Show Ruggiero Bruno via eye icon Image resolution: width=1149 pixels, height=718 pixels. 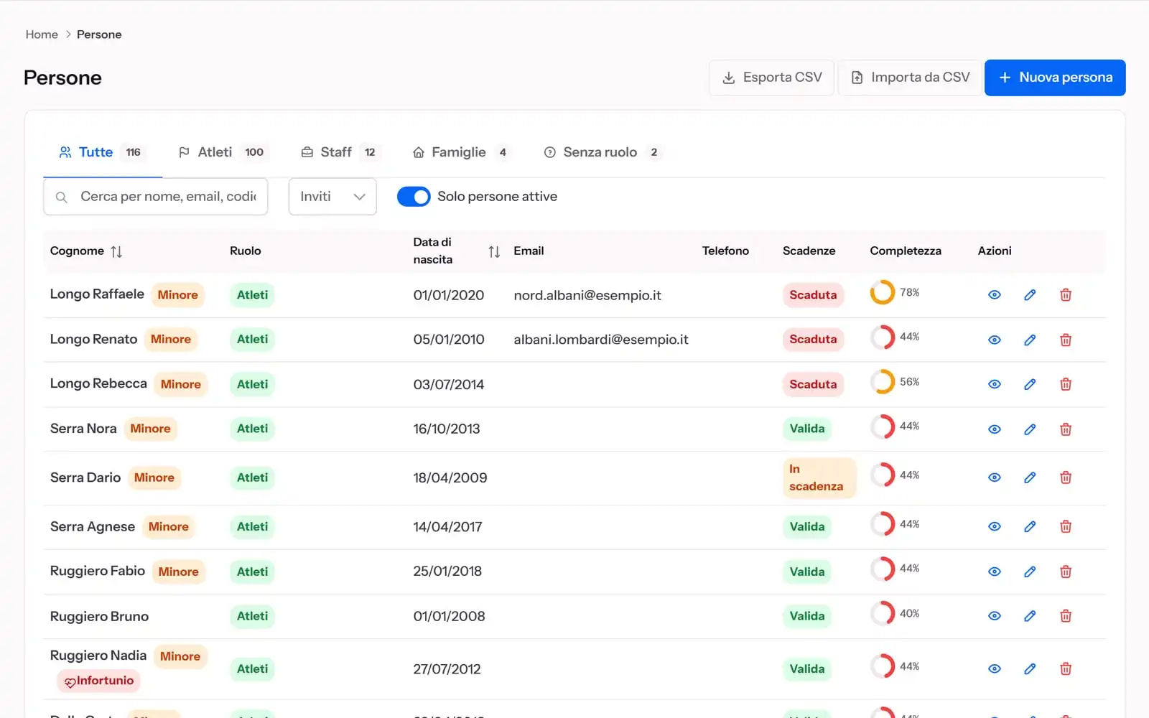coord(994,616)
